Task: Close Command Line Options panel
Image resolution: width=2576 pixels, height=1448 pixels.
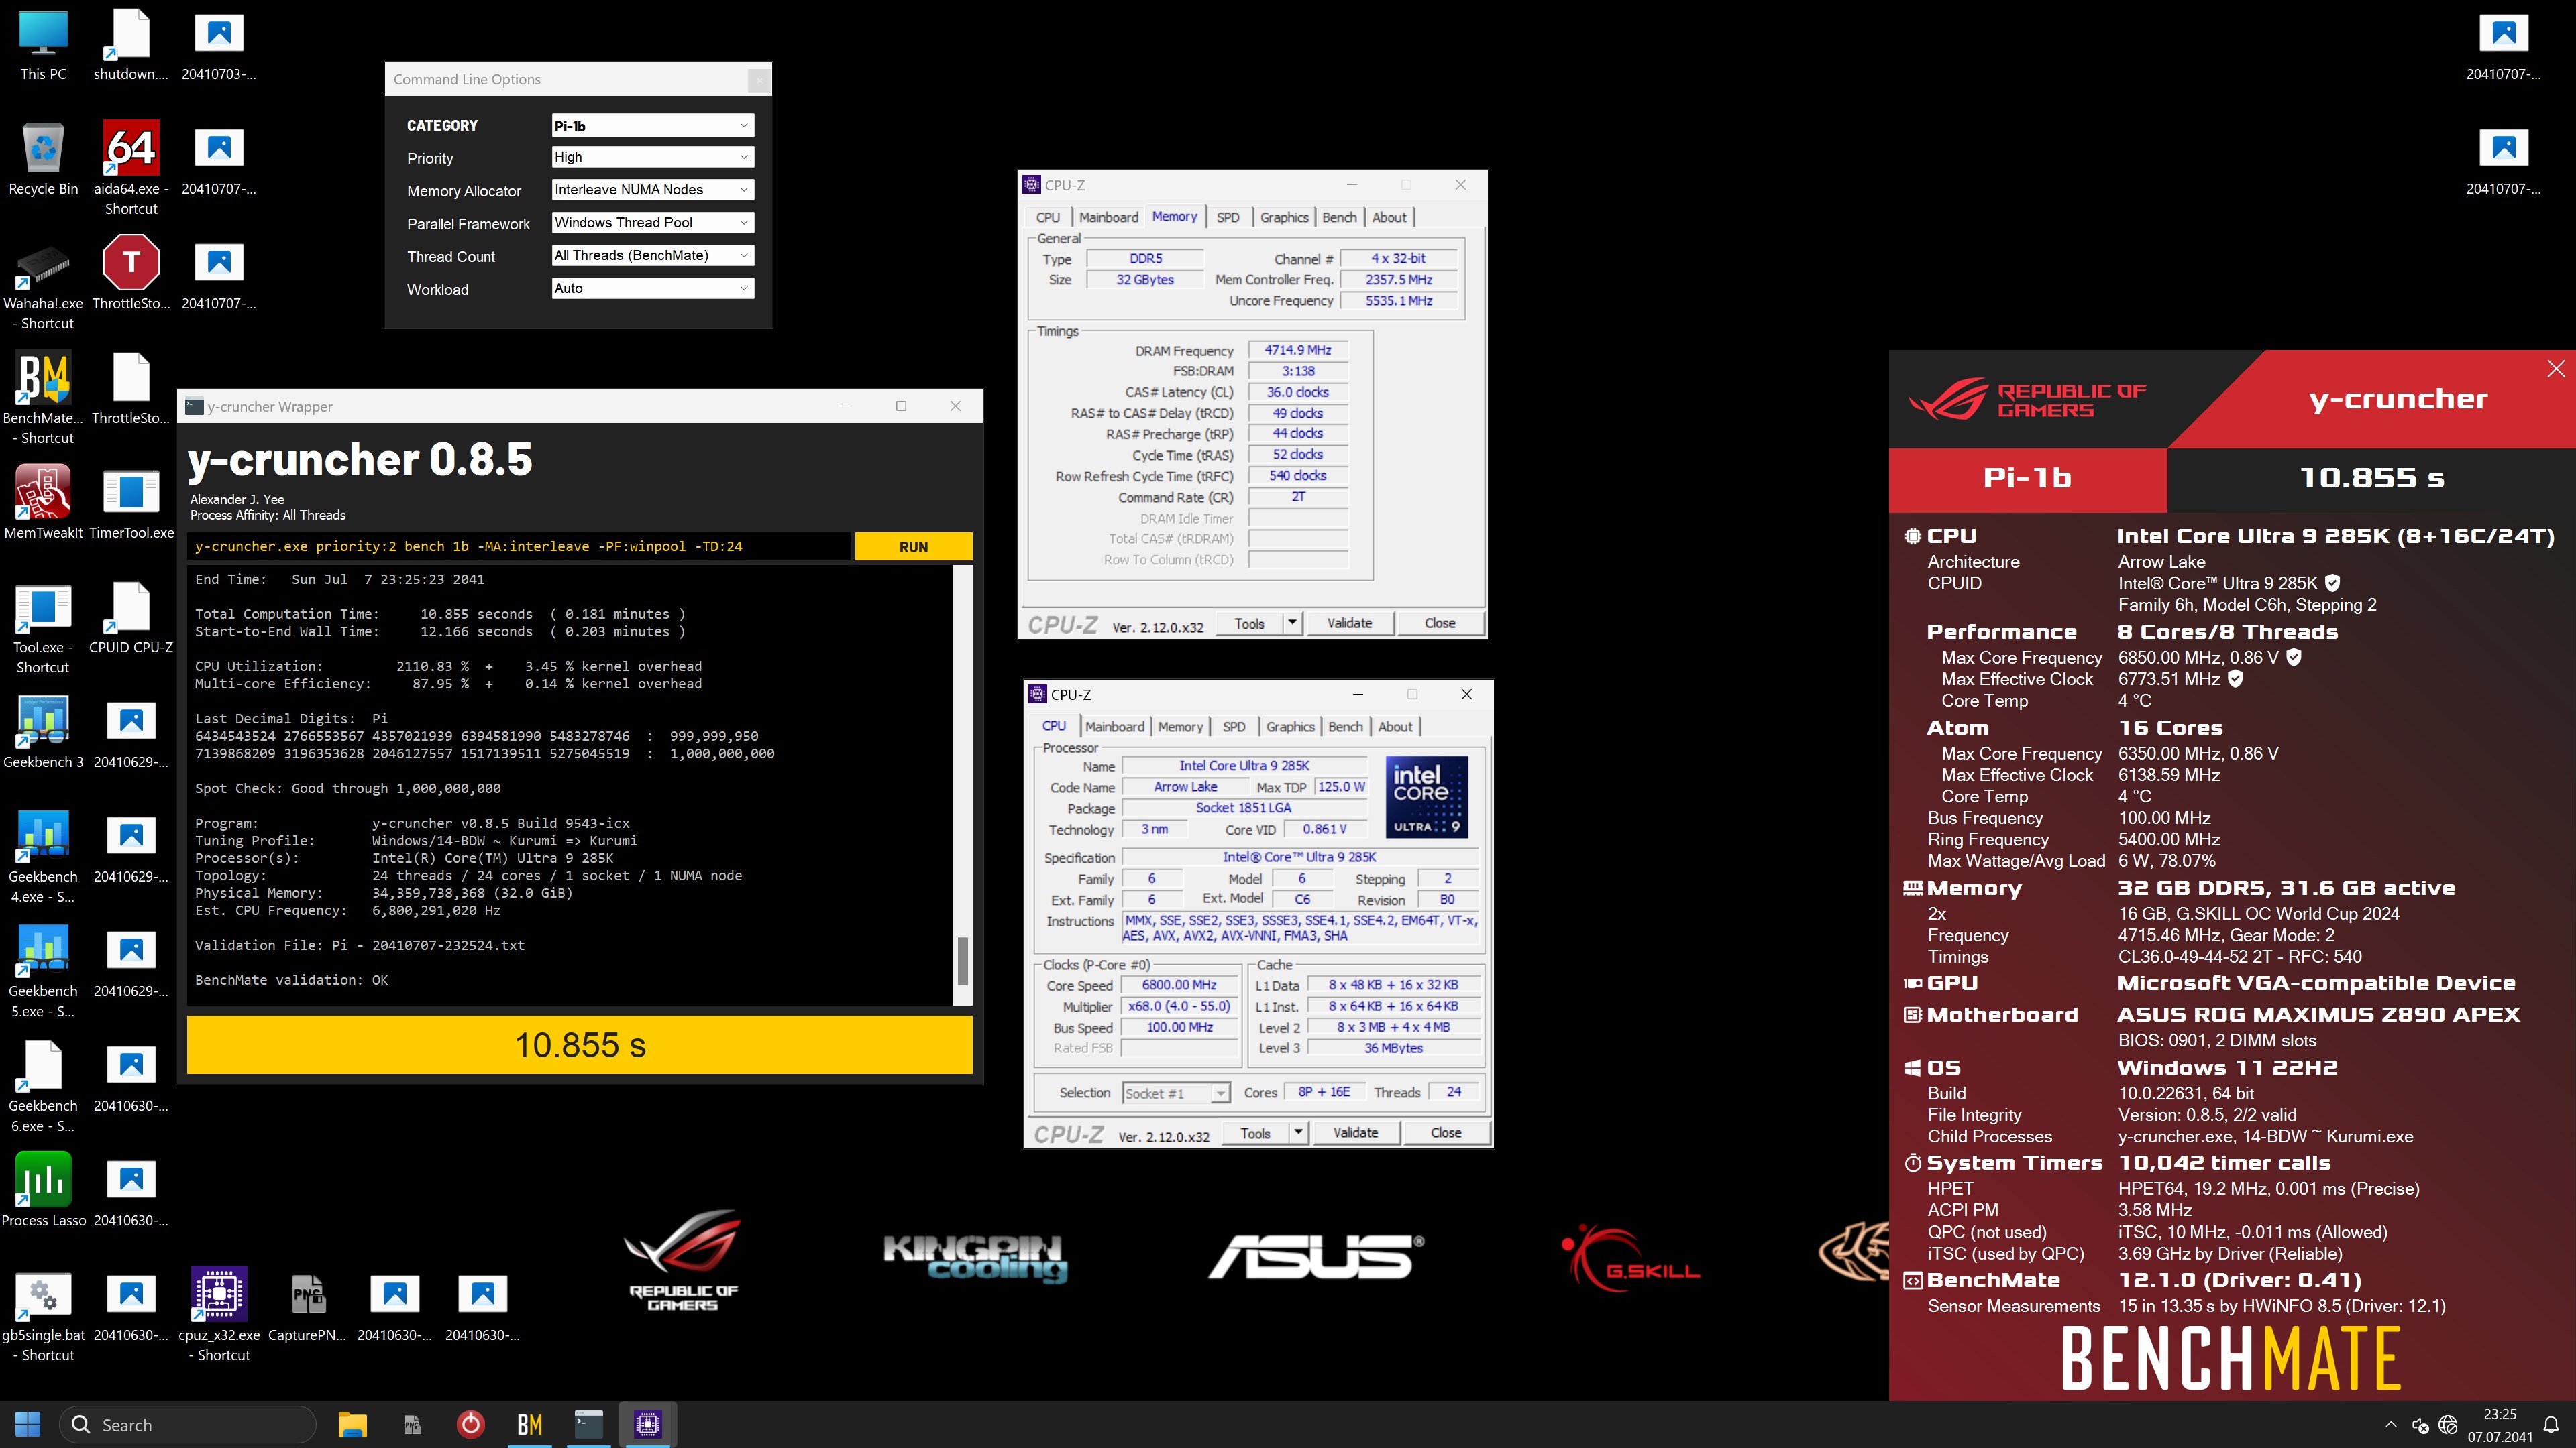Action: pos(759,80)
